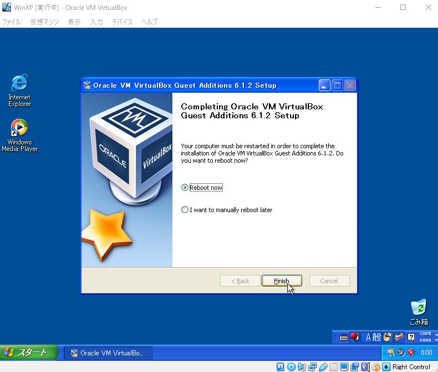Image resolution: width=438 pixels, height=372 pixels.
Task: Open the IME tools toolbox icon
Action: (399, 337)
